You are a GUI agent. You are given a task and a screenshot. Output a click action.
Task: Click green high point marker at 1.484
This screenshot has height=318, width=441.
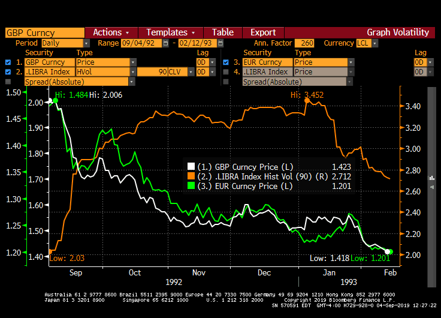[x=55, y=101]
